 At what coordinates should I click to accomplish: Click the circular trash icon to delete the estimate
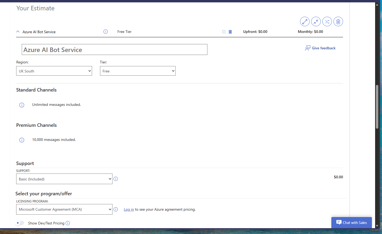(x=338, y=21)
